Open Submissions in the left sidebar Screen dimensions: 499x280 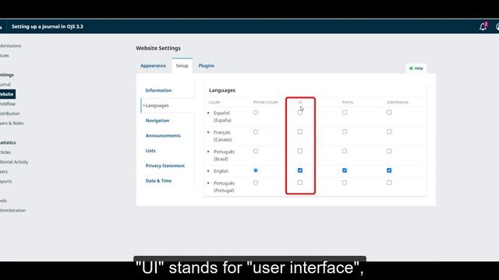tap(10, 46)
